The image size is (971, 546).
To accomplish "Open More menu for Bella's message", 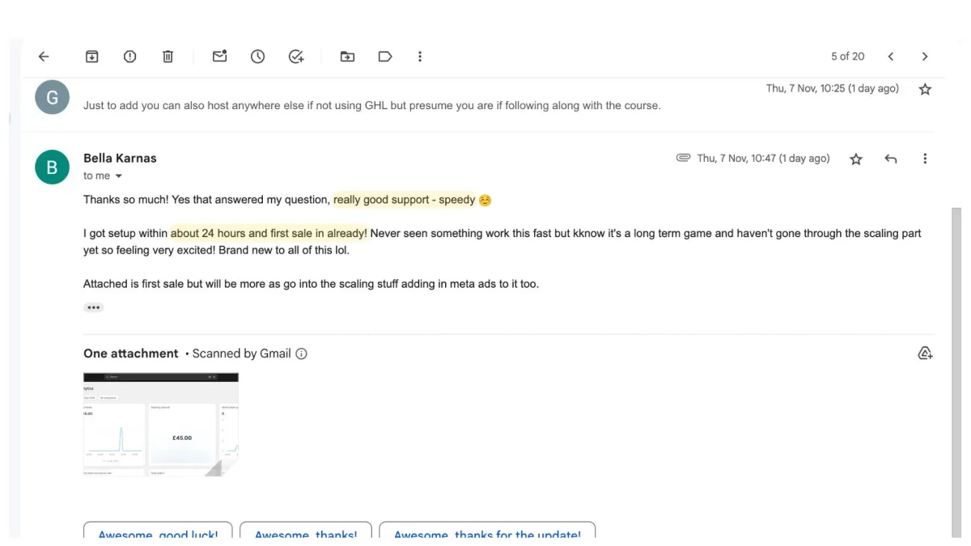I will [925, 159].
